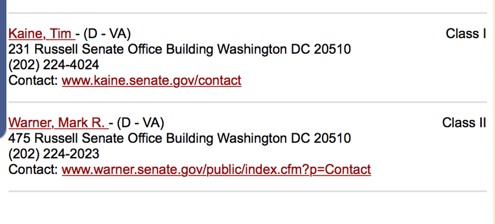Viewport: 495px width, 224px height.
Task: Click the Class II label
Action: [464, 123]
